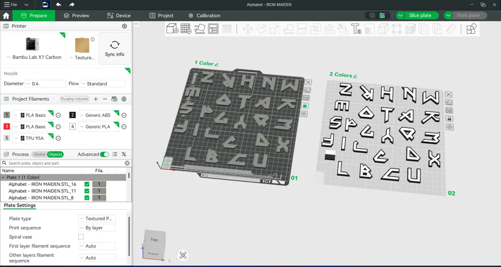501x267 pixels.
Task: Click filament 2 black color swatch
Action: point(73,115)
